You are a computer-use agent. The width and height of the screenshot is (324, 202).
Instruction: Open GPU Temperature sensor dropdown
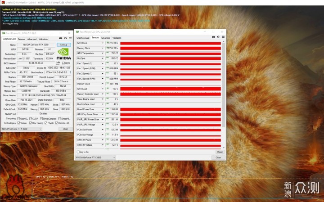[103, 53]
